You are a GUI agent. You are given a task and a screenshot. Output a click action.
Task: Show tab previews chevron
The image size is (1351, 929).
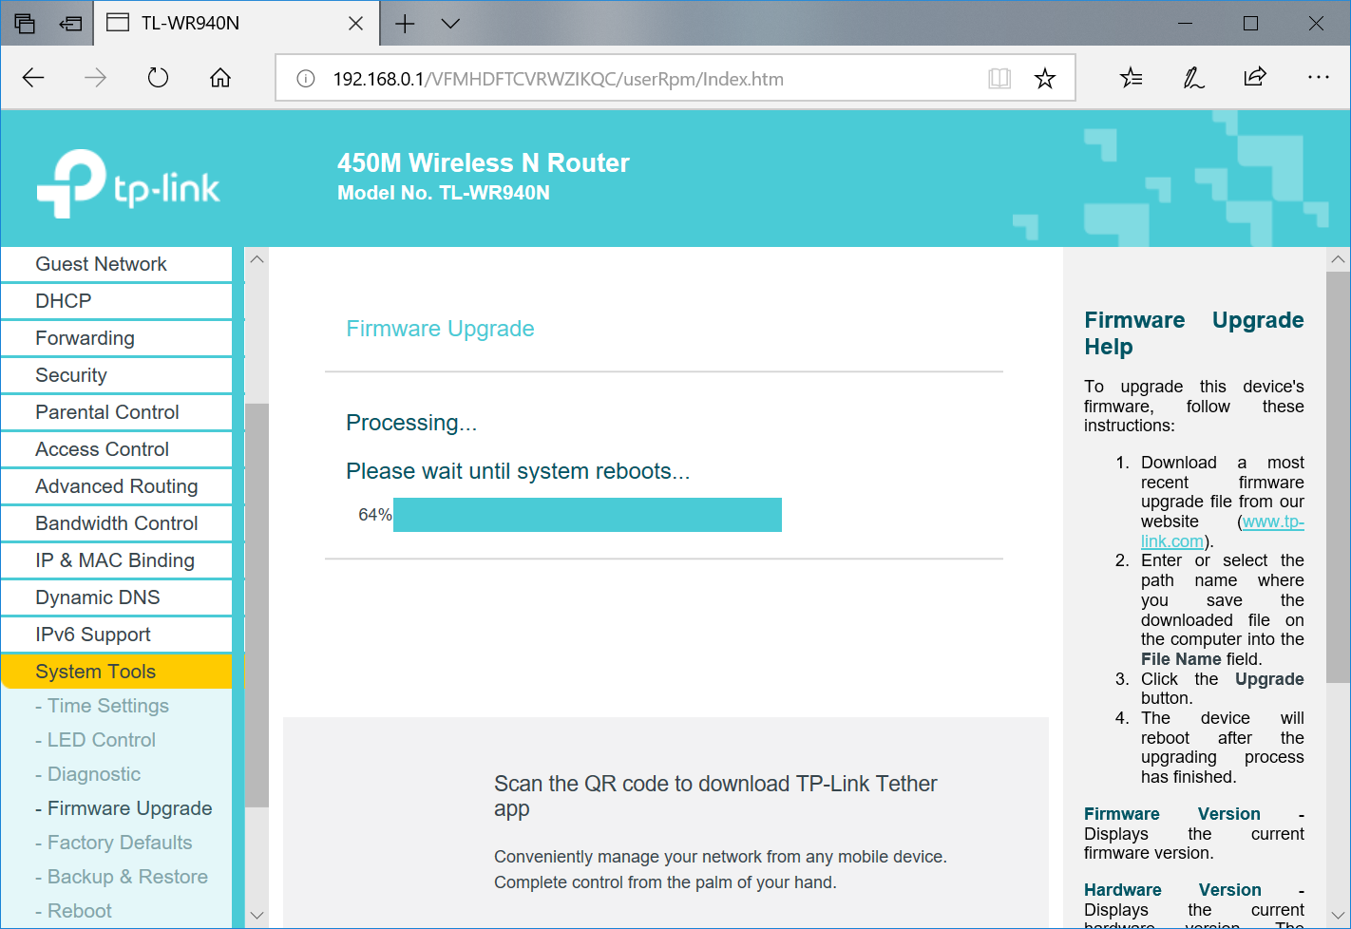point(450,24)
